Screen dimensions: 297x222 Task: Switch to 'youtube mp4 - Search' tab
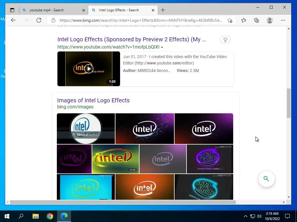tap(54, 10)
